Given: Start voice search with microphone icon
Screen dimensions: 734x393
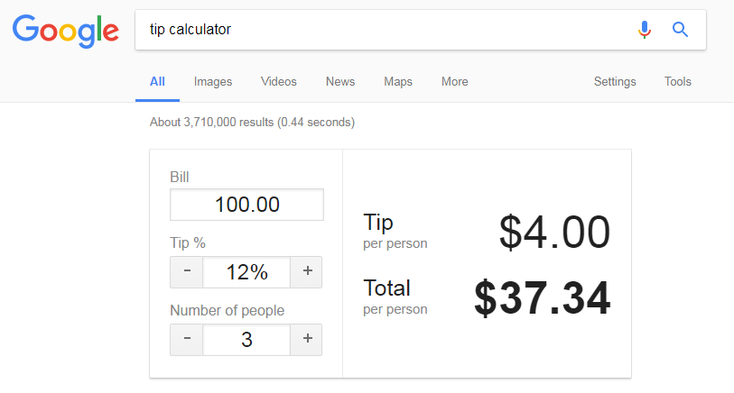Looking at the screenshot, I should [x=644, y=30].
